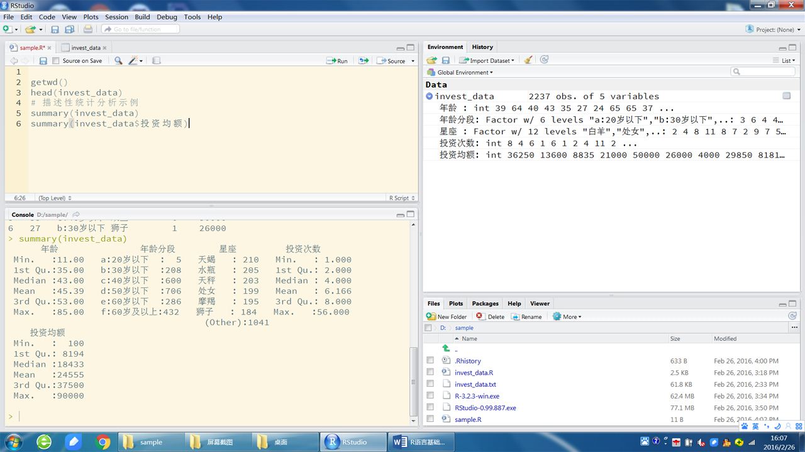Clear all objects with the broom icon
Viewport: 805px width, 452px height.
pyautogui.click(x=528, y=60)
